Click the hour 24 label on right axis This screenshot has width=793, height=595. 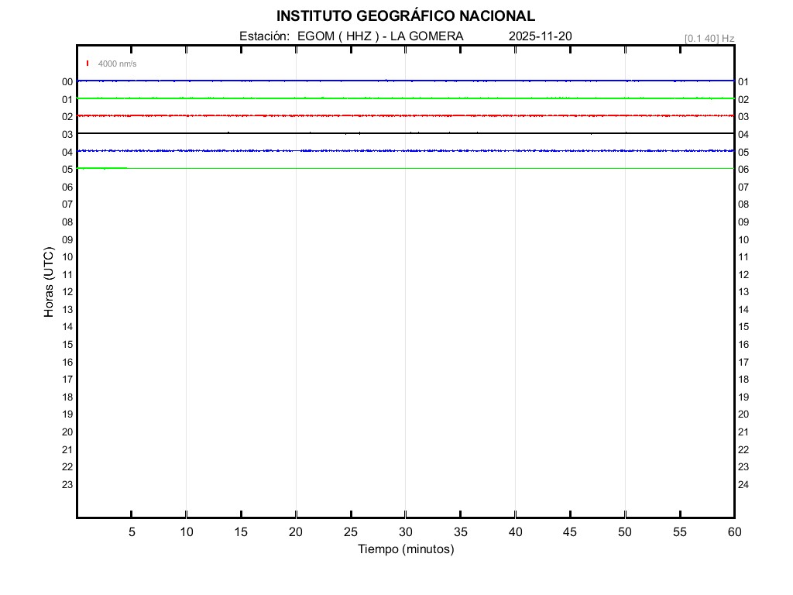[x=743, y=485]
